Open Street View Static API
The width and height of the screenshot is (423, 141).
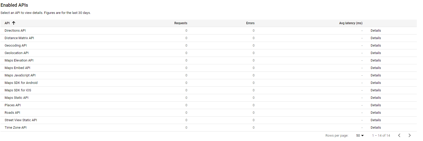[x=21, y=120]
